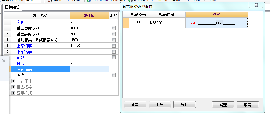Screen dimensions: 270x114
Task: Edit the 上部钢筋 value 3Φ10
Action: point(89,46)
